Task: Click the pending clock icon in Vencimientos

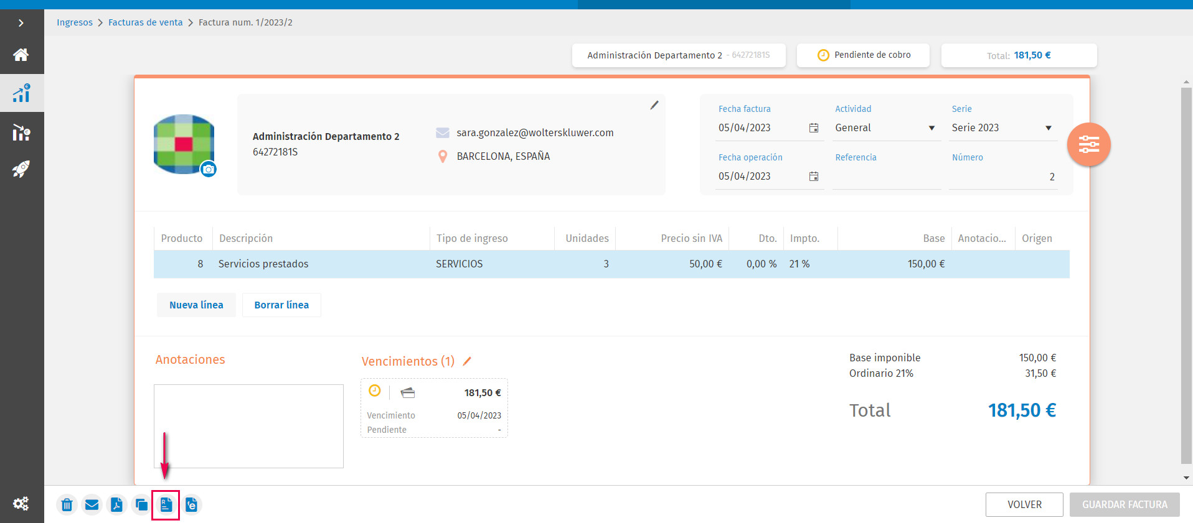Action: click(x=375, y=391)
